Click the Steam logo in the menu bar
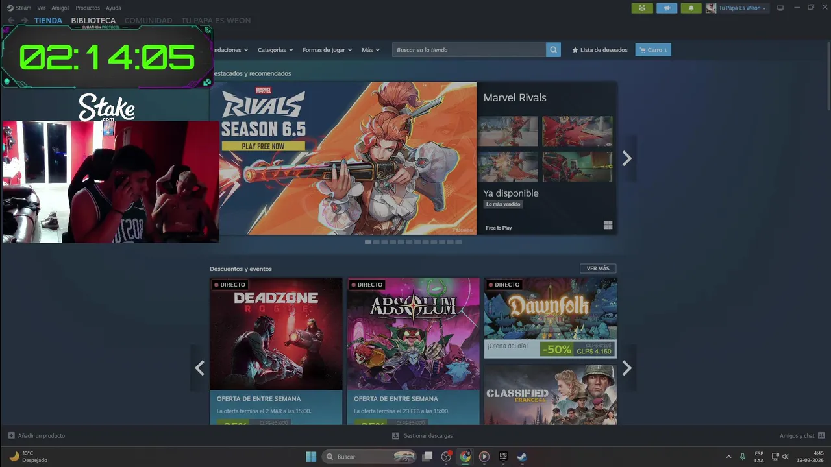The image size is (831, 467). (x=10, y=8)
